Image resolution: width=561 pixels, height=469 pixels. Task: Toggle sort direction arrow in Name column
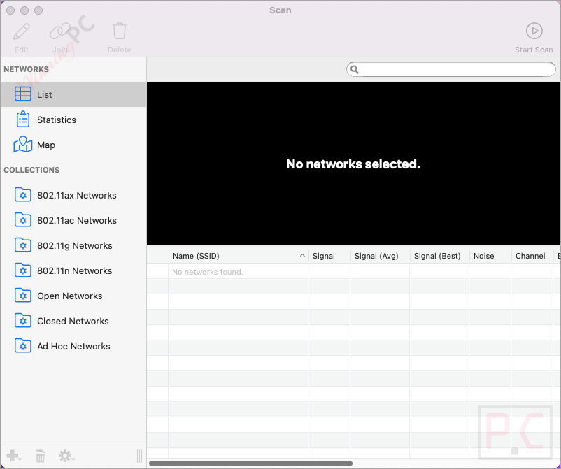click(302, 255)
